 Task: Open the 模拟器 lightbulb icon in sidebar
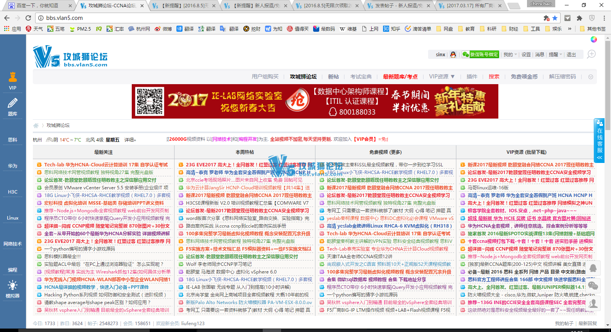[x=13, y=285]
